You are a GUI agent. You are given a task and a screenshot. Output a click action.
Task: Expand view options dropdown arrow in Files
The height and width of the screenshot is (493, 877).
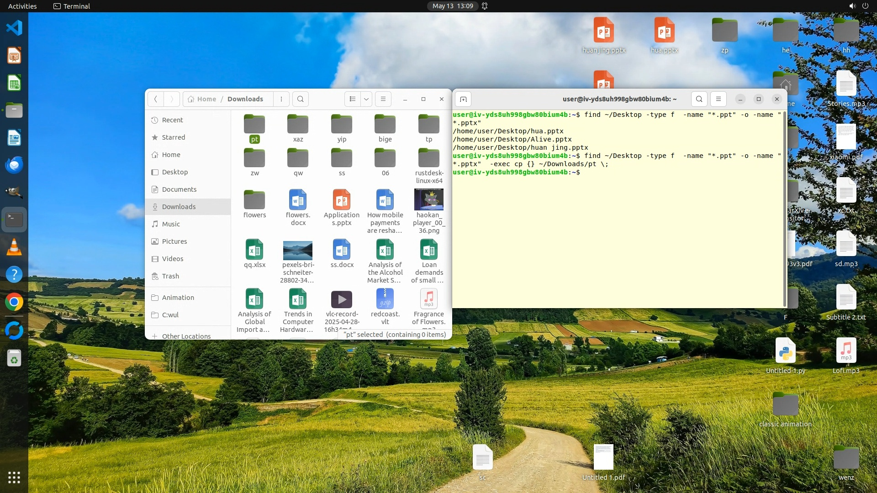366,99
